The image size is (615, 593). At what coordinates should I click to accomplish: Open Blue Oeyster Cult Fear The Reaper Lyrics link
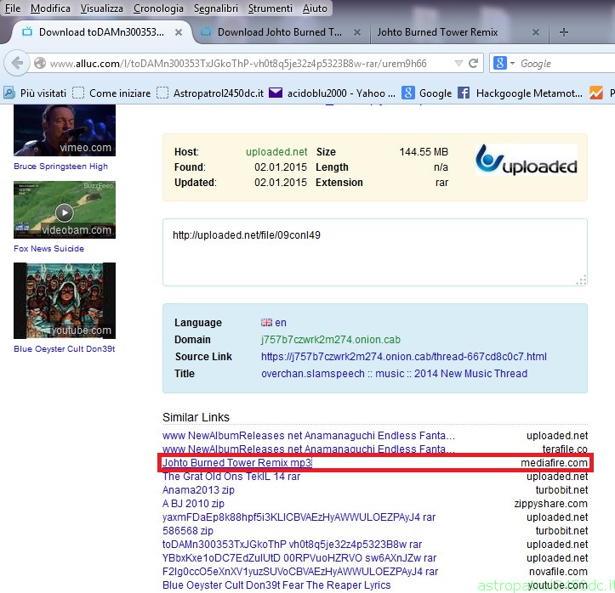(x=276, y=585)
